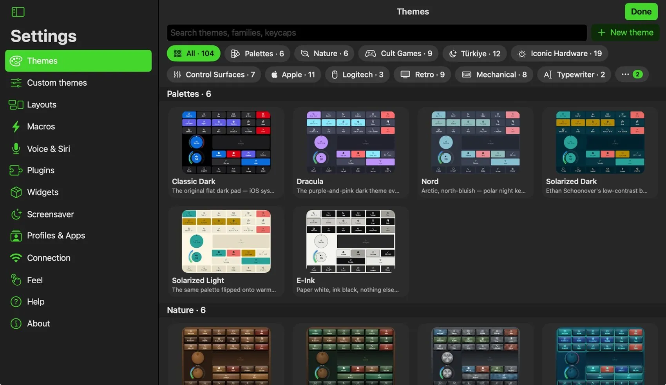Filter by Typewriter · 2
Viewport: 666px width, 385px height.
574,74
